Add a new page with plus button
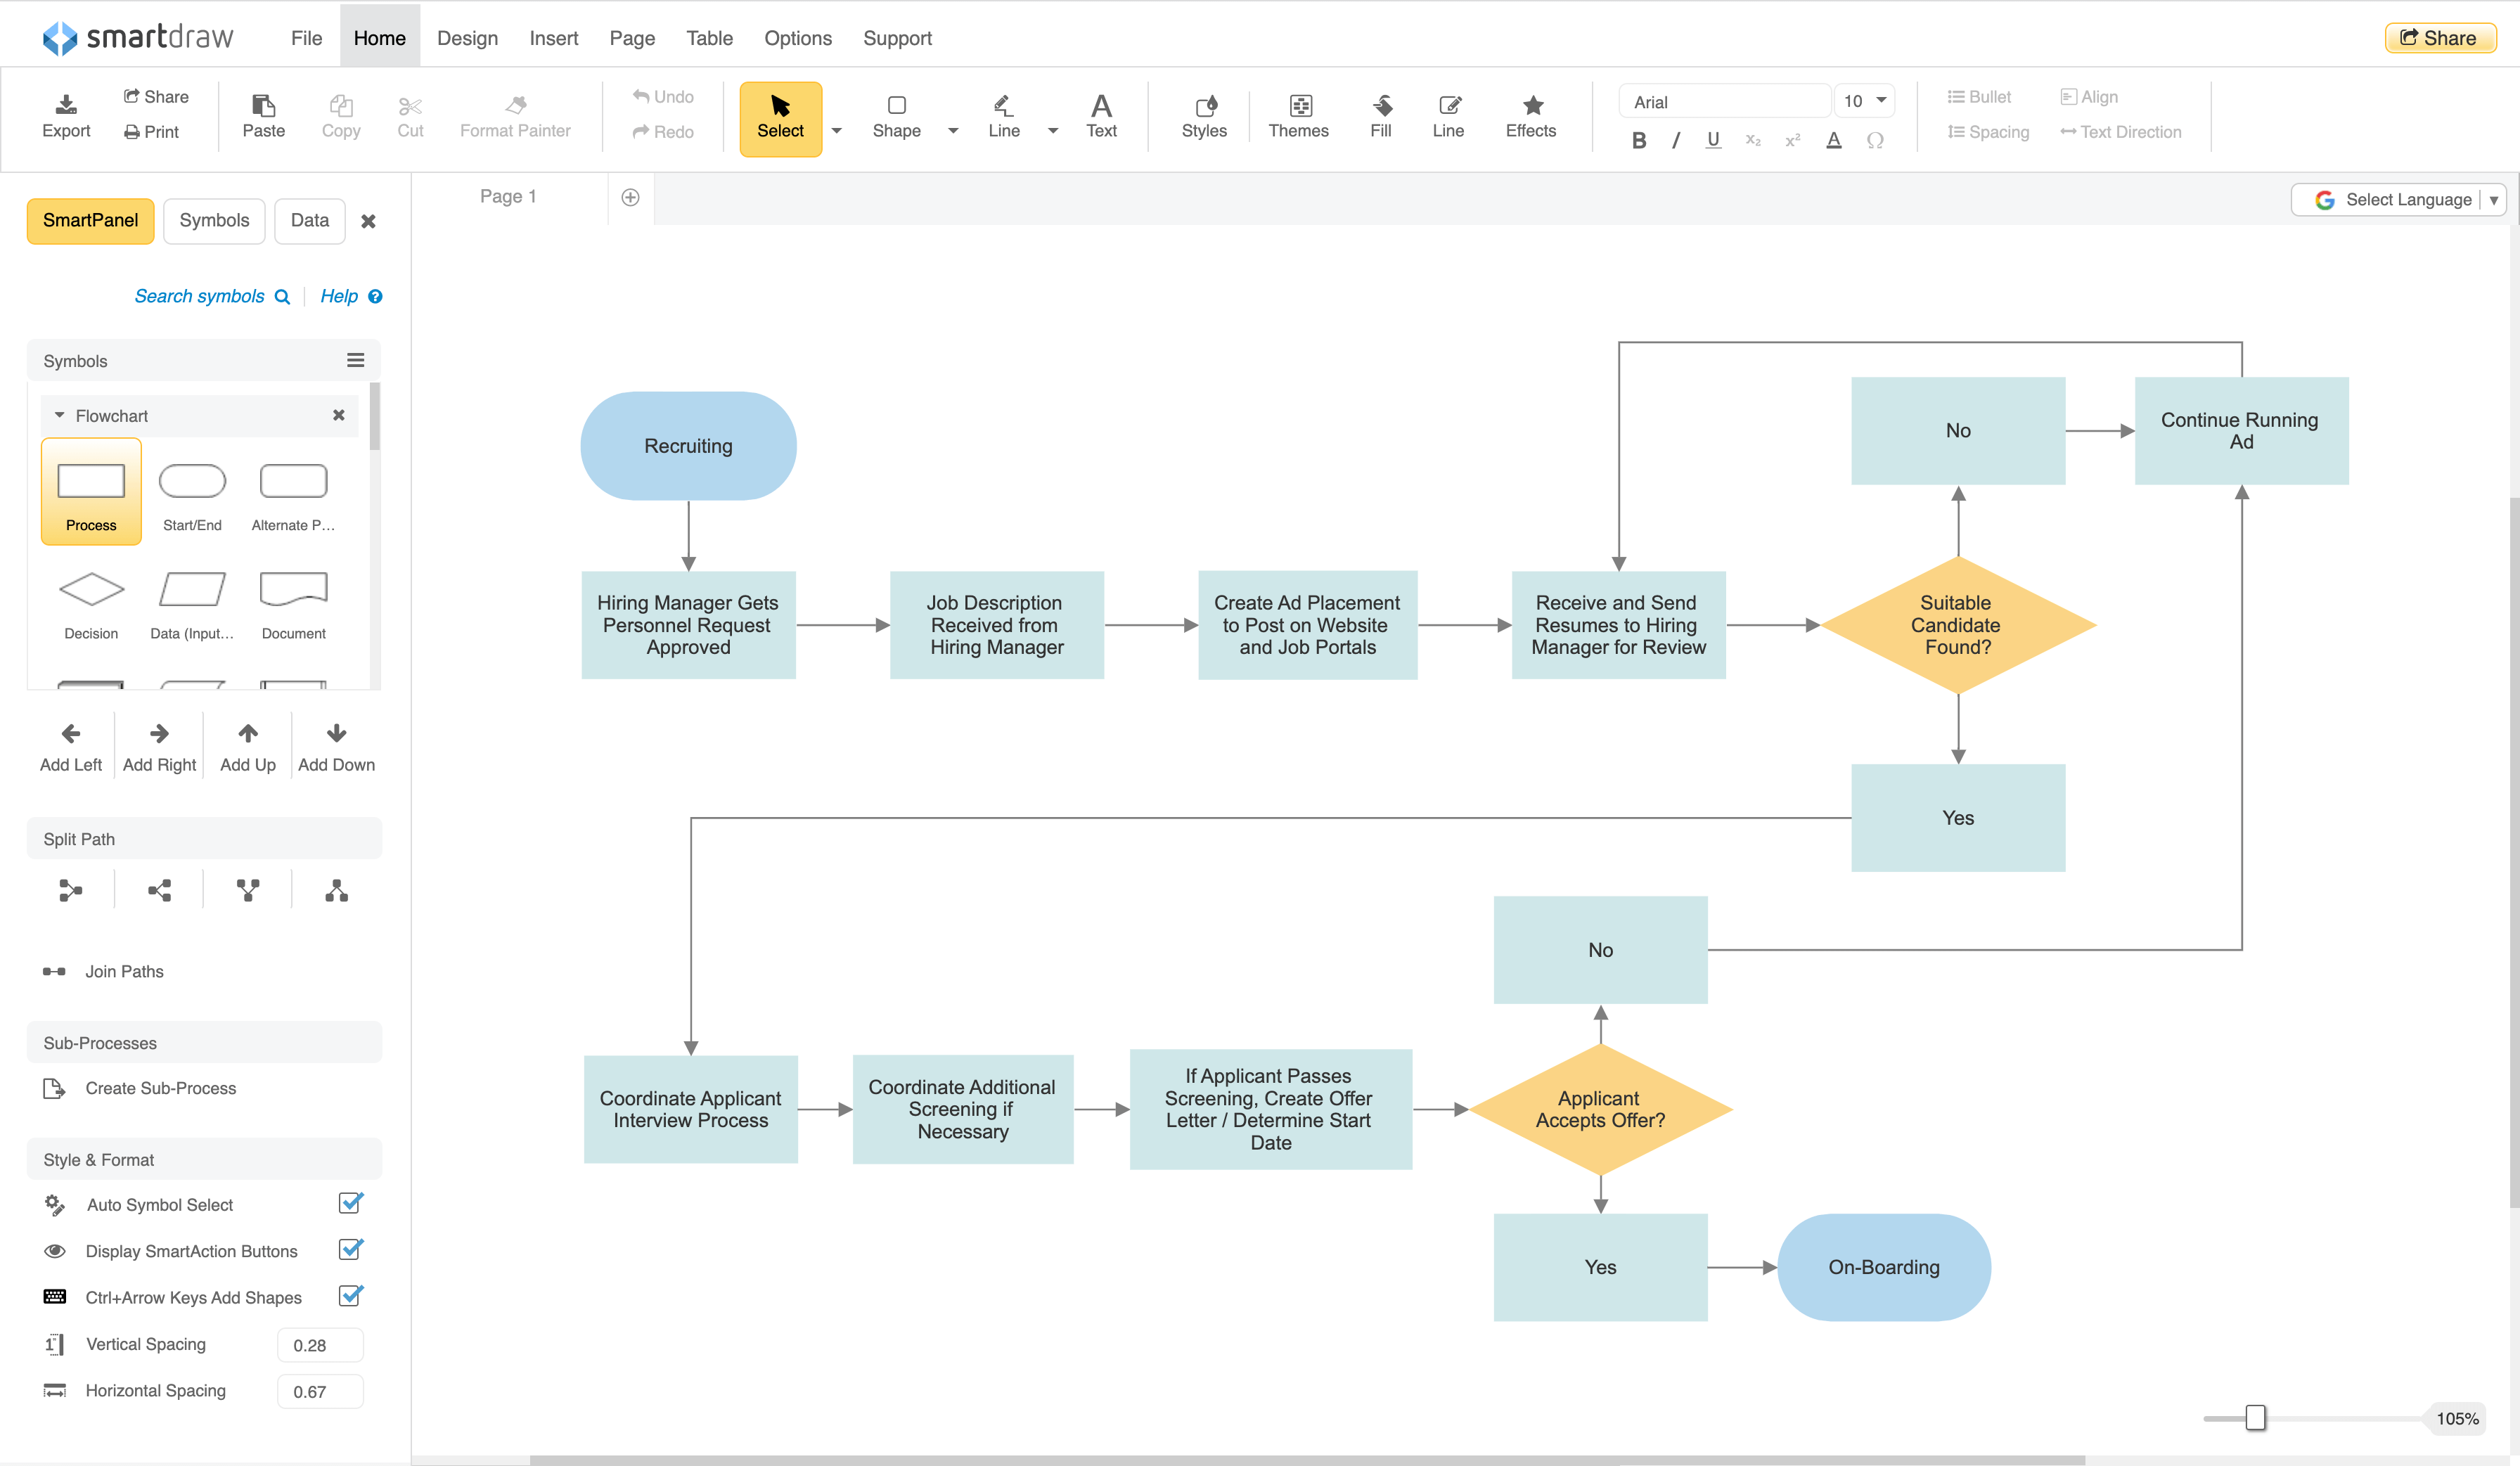 point(630,197)
